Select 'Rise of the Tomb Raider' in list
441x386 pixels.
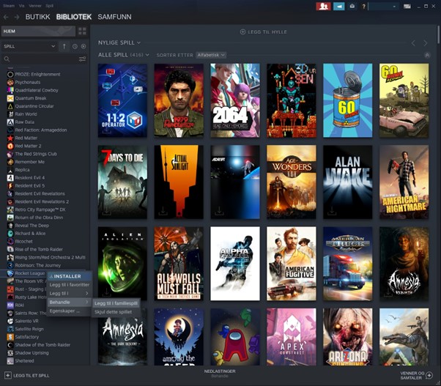(x=39, y=249)
